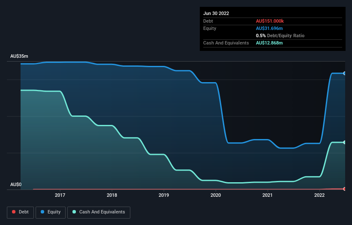Click Cash And Equivalents label in tooltip
This screenshot has width=352, height=225.
(226, 43)
